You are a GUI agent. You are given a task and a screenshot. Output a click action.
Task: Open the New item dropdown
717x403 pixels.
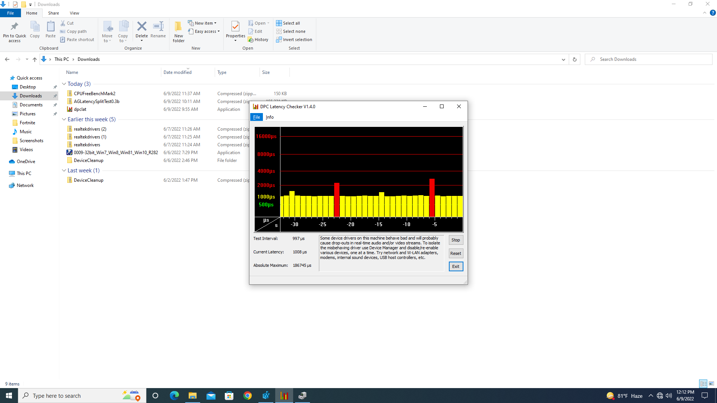202,23
